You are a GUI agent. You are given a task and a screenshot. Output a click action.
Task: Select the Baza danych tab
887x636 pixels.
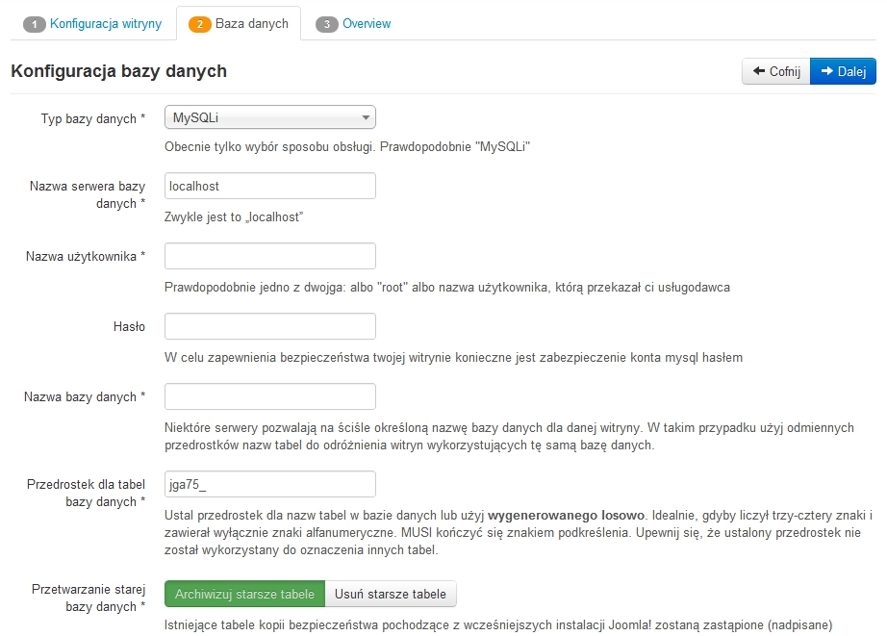[251, 23]
